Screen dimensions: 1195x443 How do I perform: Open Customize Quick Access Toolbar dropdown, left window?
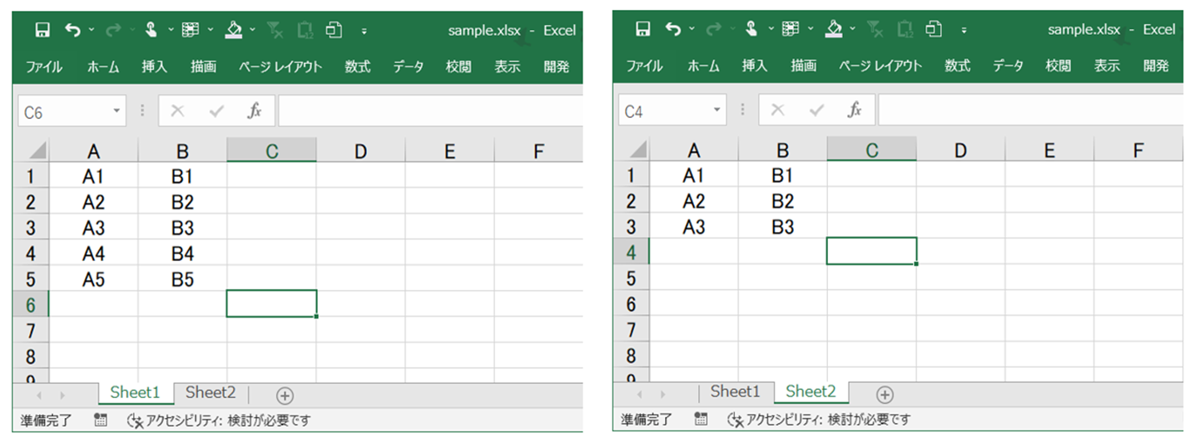coord(364,32)
